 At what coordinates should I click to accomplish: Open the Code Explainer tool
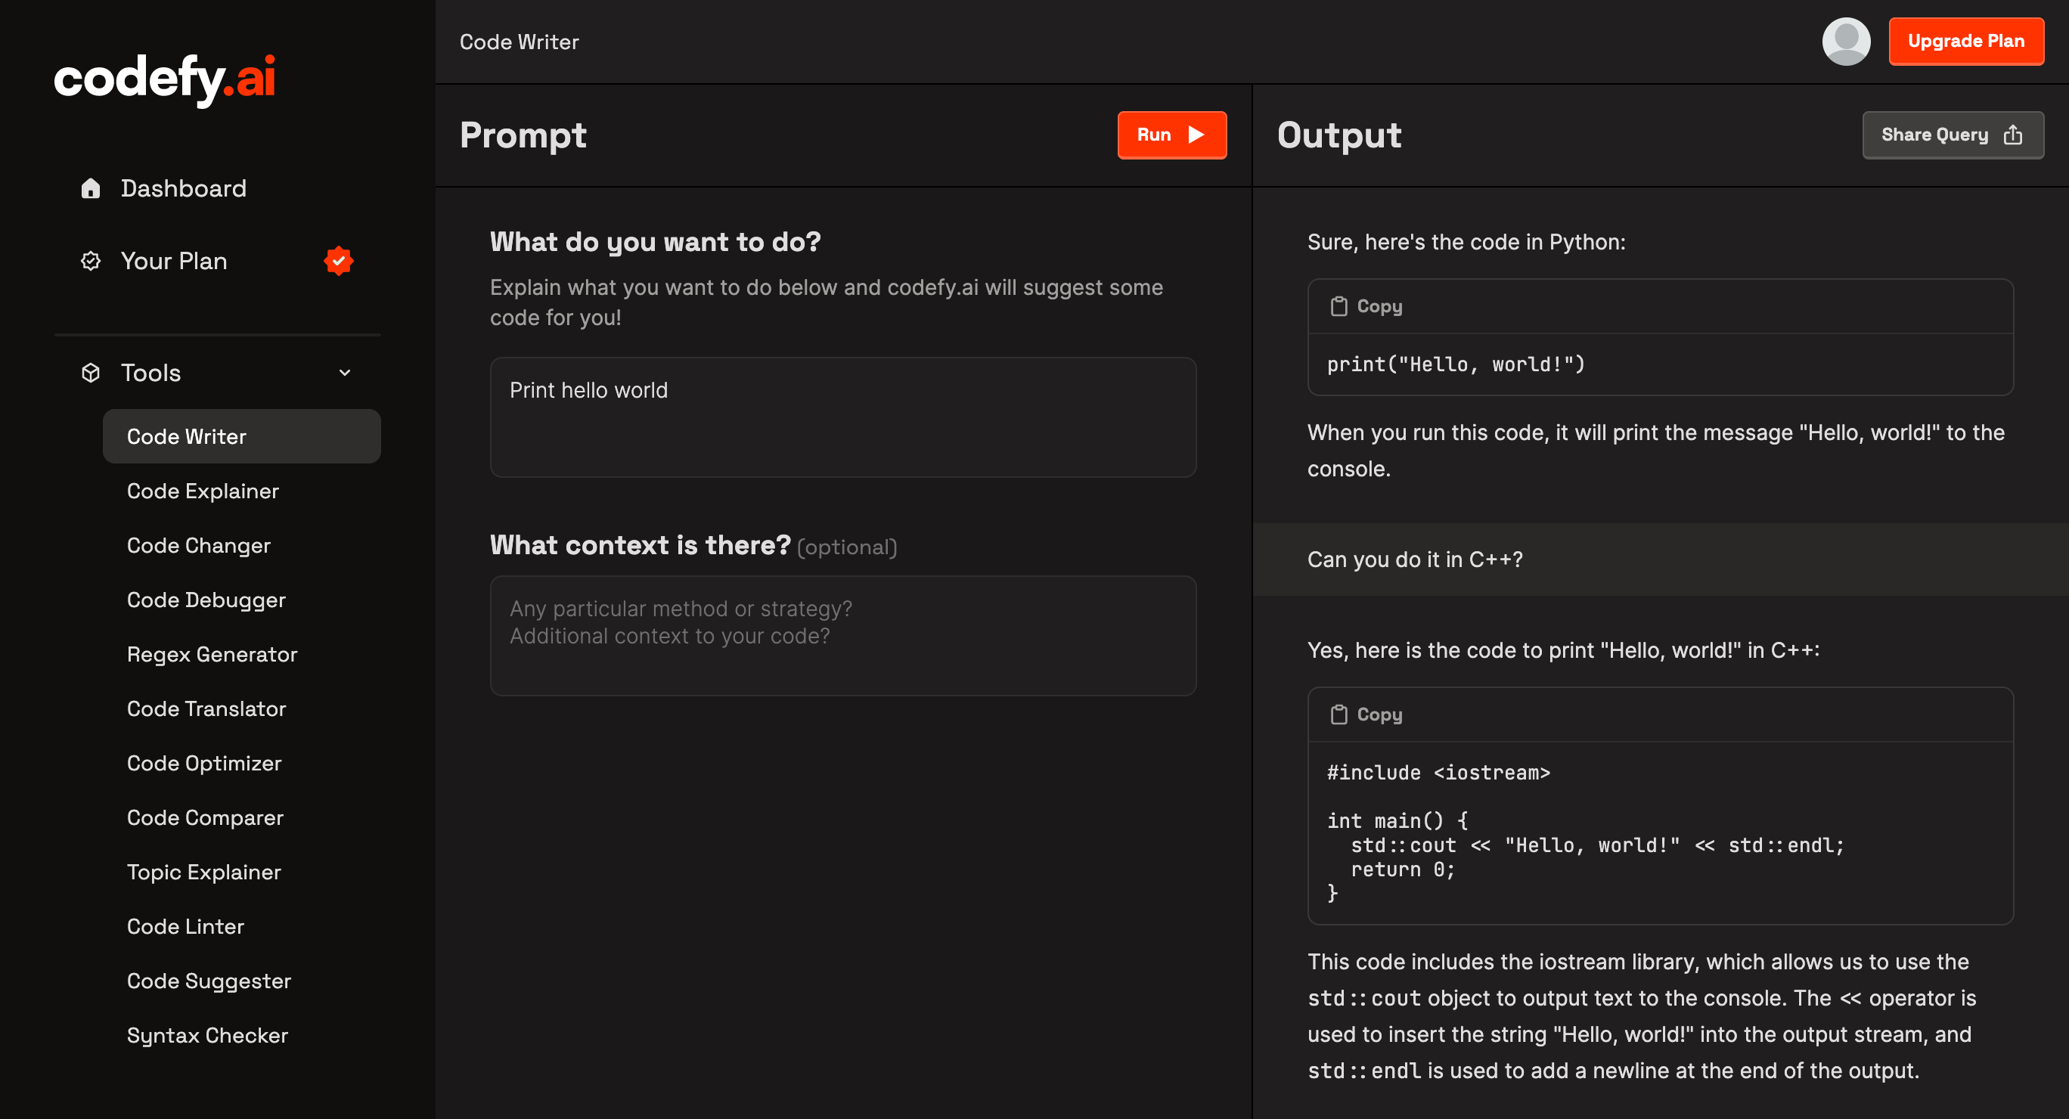pos(203,491)
